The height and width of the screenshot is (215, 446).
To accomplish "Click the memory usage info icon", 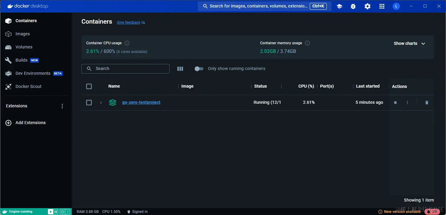I will pyautogui.click(x=307, y=43).
